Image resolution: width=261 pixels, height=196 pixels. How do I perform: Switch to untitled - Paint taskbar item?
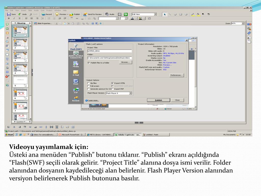pos(156,135)
